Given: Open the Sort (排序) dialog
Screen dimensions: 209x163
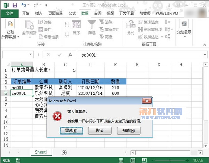Looking at the screenshot, I should pyautogui.click(x=76, y=28).
